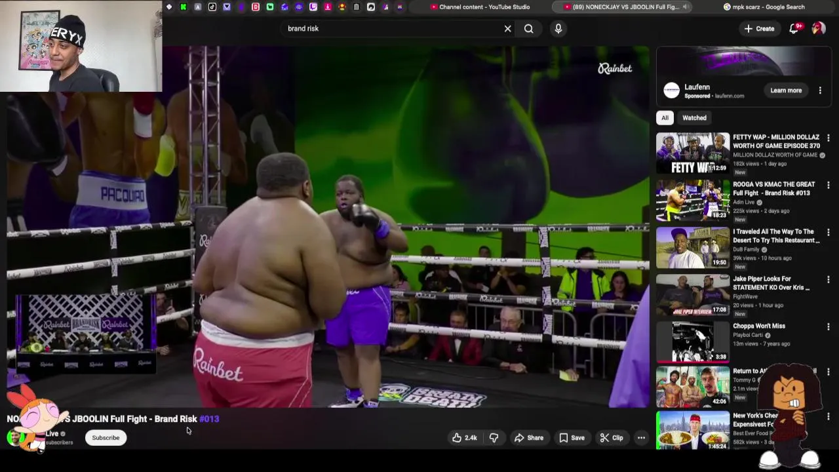Image resolution: width=839 pixels, height=472 pixels.
Task: Click the fight video player to pause
Action: tap(328, 226)
